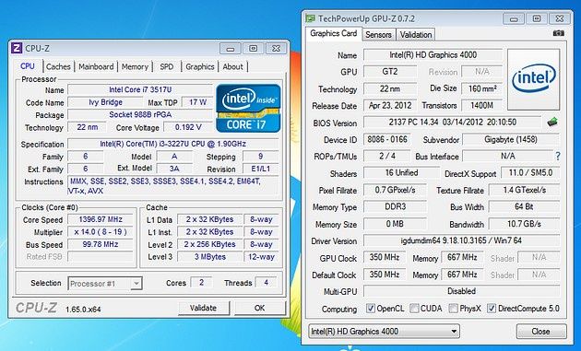Click the GPU-Z title bar app icon

point(311,18)
